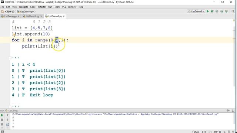Open the View menu

(x=14, y=7)
